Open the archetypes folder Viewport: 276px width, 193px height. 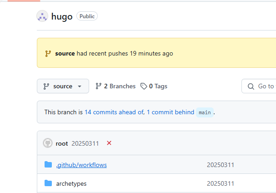[x=71, y=183]
